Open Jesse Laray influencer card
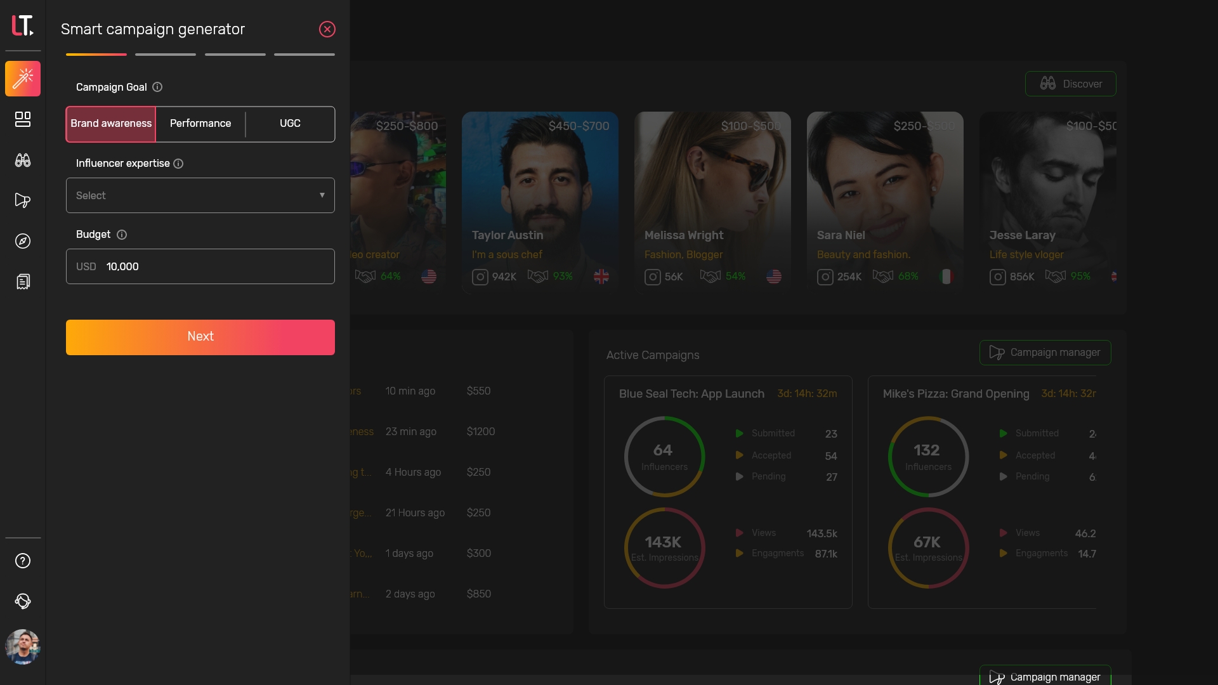 point(1048,203)
